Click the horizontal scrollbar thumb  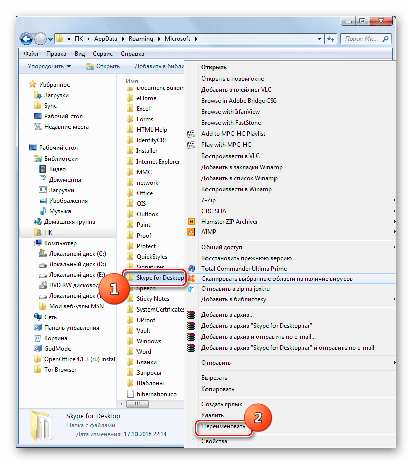(x=138, y=404)
